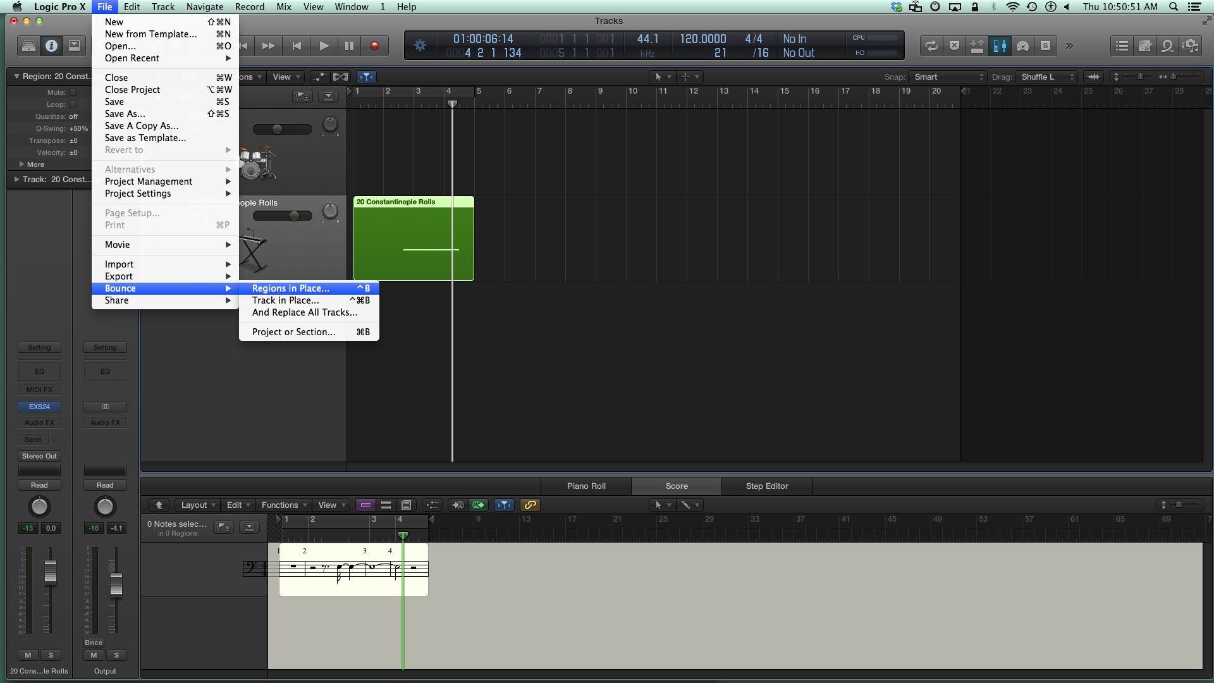Viewport: 1214px width, 683px height.
Task: Toggle the Score editor MIDI Out button
Action: [478, 505]
